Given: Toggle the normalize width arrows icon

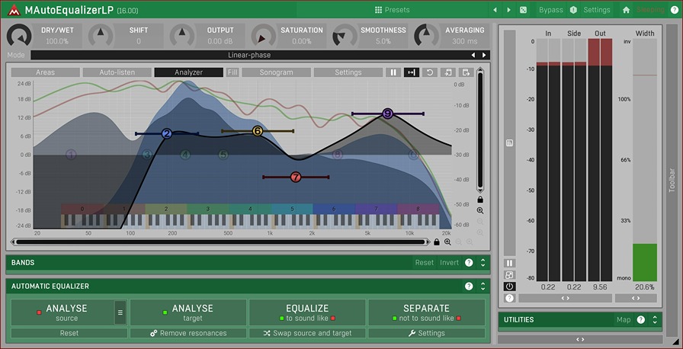Looking at the screenshot, I should (411, 72).
